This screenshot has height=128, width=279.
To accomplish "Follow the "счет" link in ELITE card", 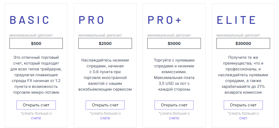I will pyautogui.click(x=243, y=118).
